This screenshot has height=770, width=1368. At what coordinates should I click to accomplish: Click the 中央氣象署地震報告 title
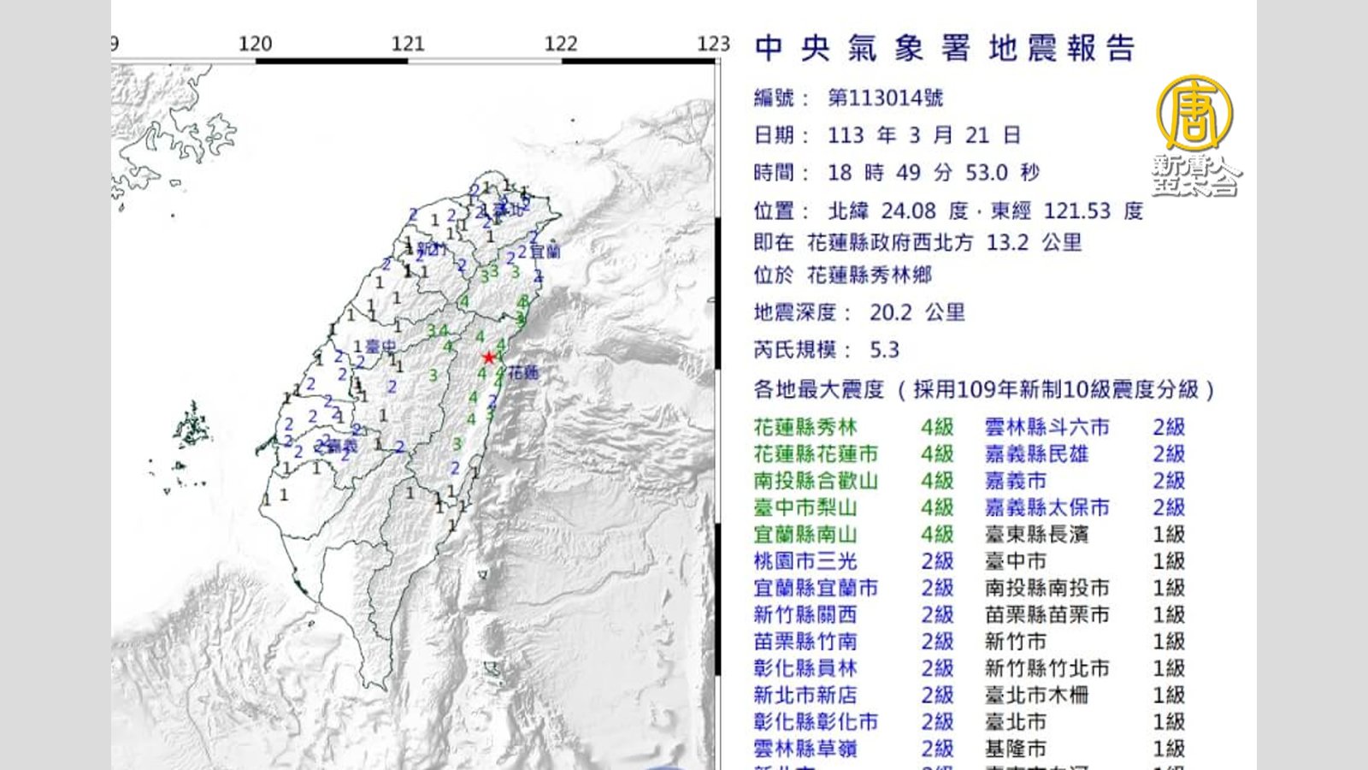coord(945,48)
